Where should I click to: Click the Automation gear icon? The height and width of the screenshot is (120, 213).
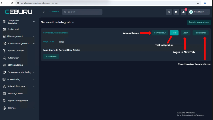click(x=4, y=58)
